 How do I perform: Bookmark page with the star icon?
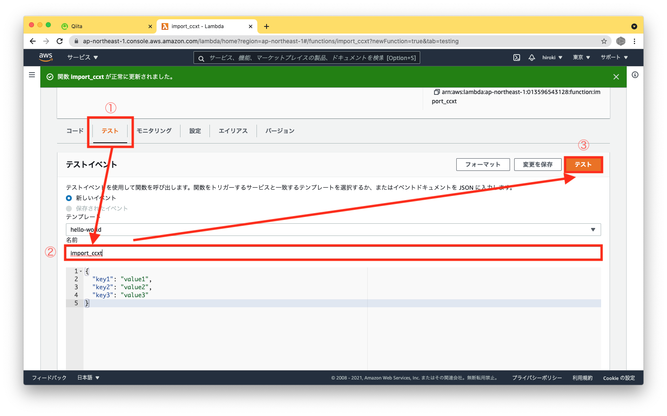(604, 41)
